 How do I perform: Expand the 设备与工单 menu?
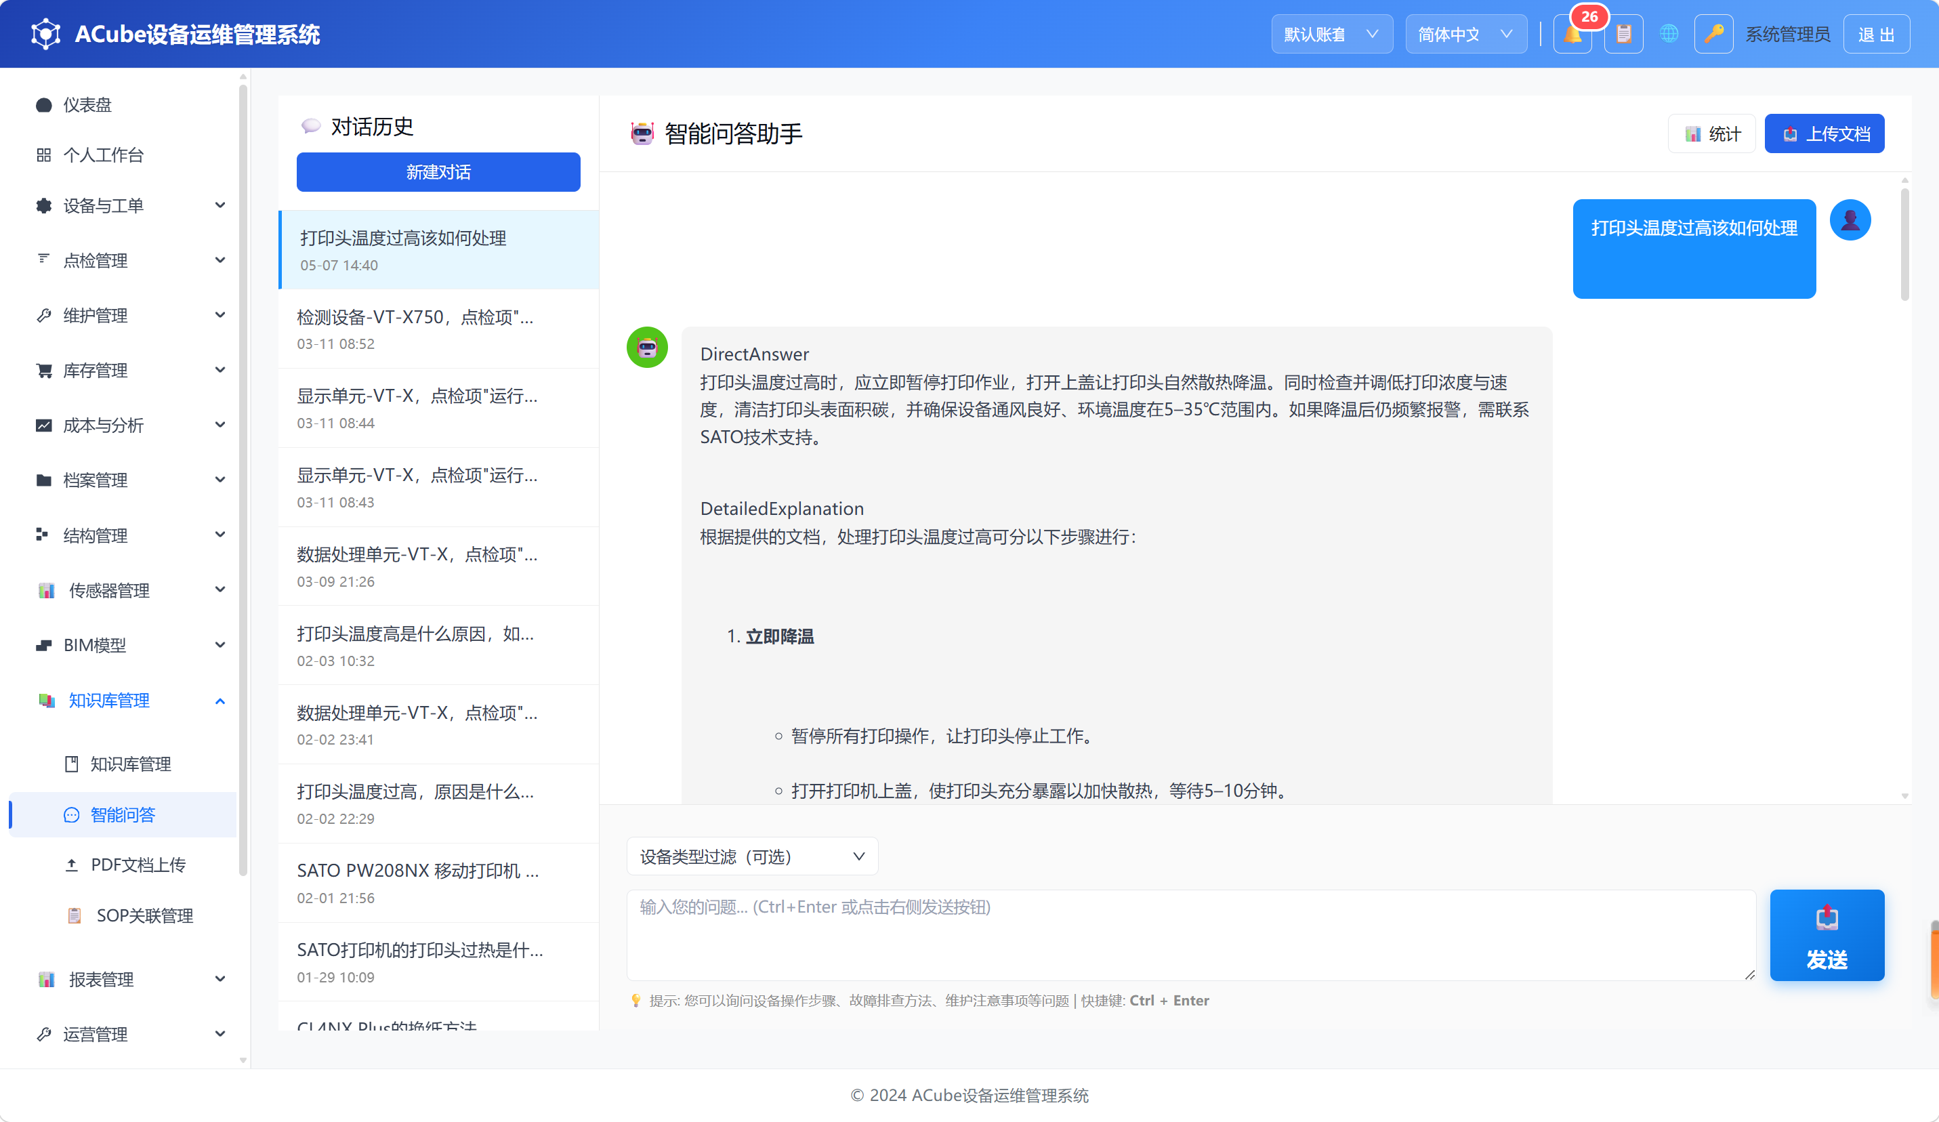click(123, 206)
